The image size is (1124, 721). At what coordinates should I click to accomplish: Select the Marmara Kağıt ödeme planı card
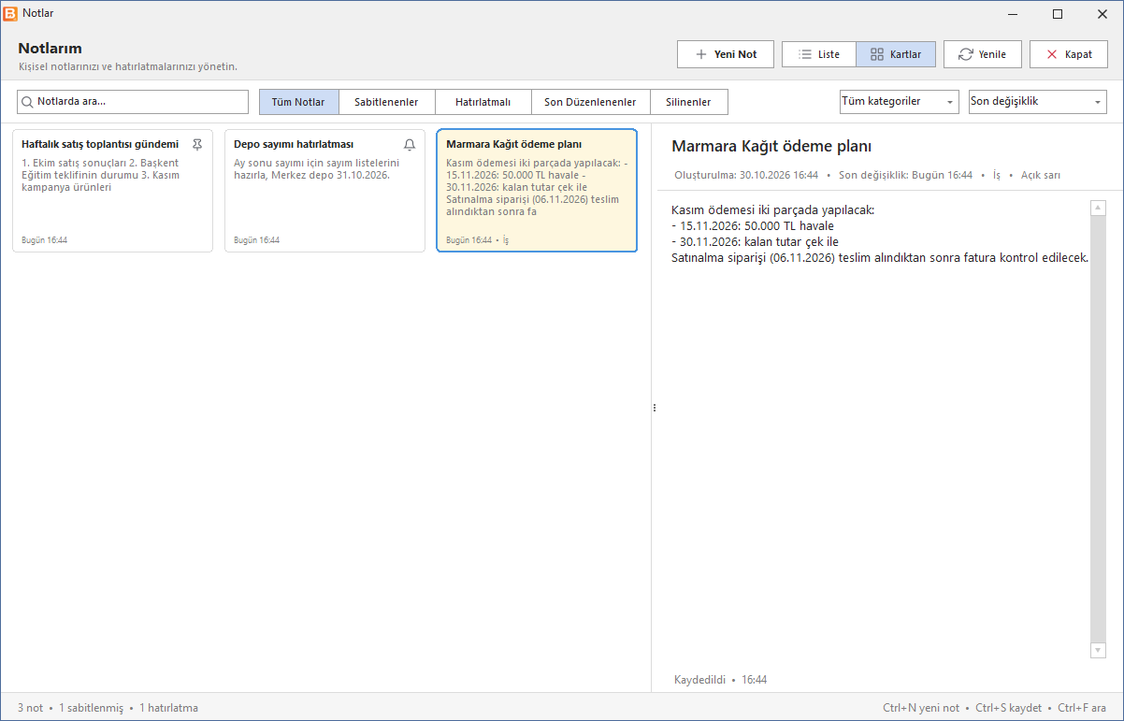point(537,191)
